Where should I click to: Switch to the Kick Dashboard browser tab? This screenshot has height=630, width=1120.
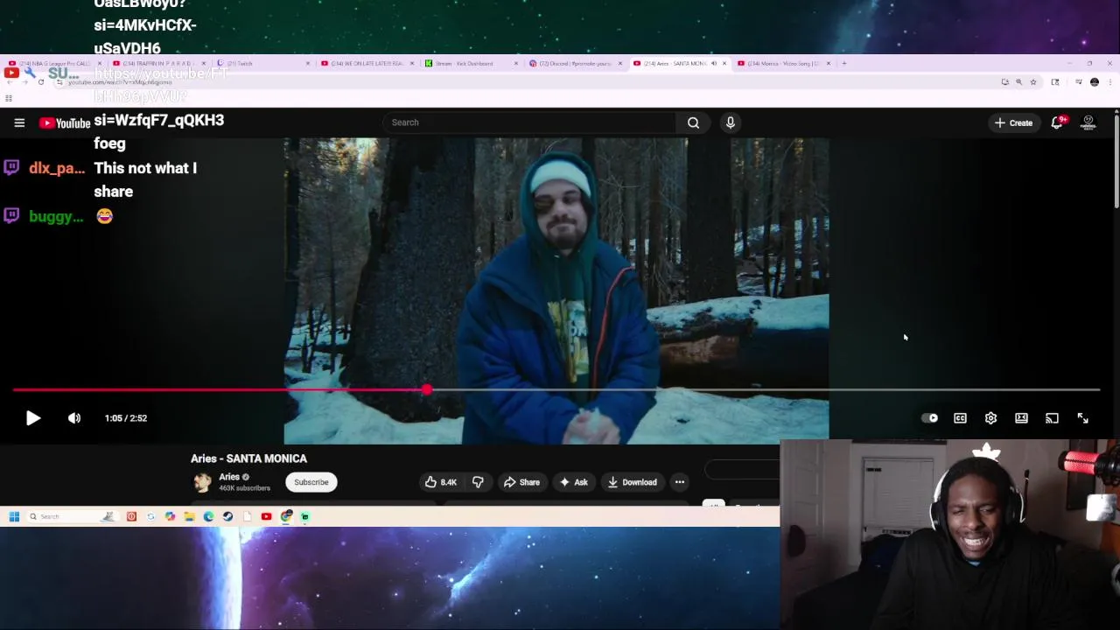click(470, 63)
